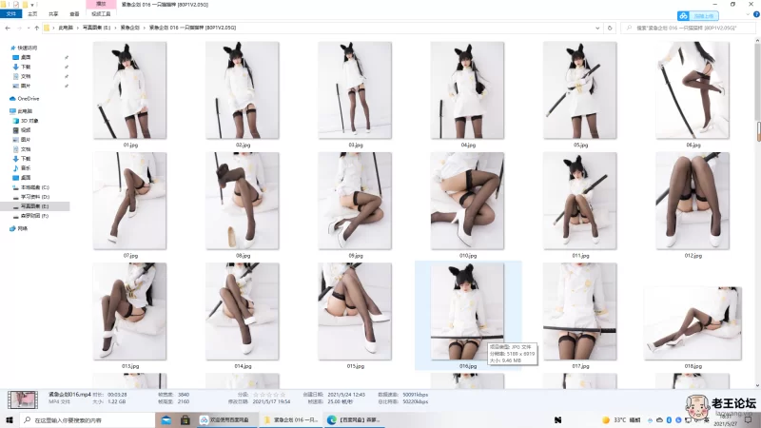The height and width of the screenshot is (428, 761).
Task: Expand the 此电脑 tree node
Action: pyautogui.click(x=5, y=111)
